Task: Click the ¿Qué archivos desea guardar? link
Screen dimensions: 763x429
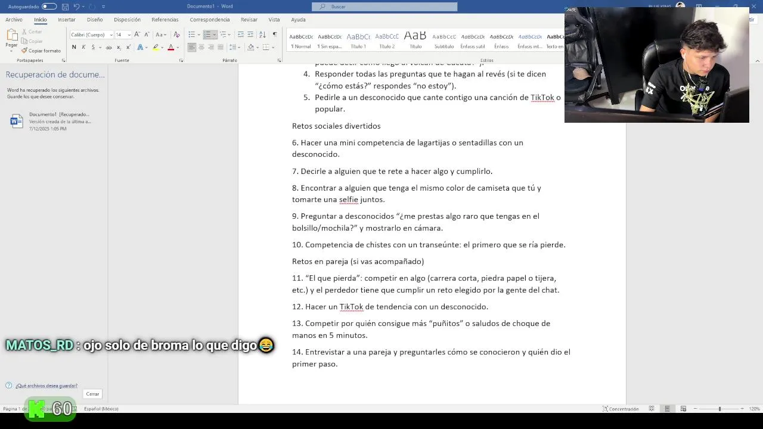Action: (x=46, y=386)
